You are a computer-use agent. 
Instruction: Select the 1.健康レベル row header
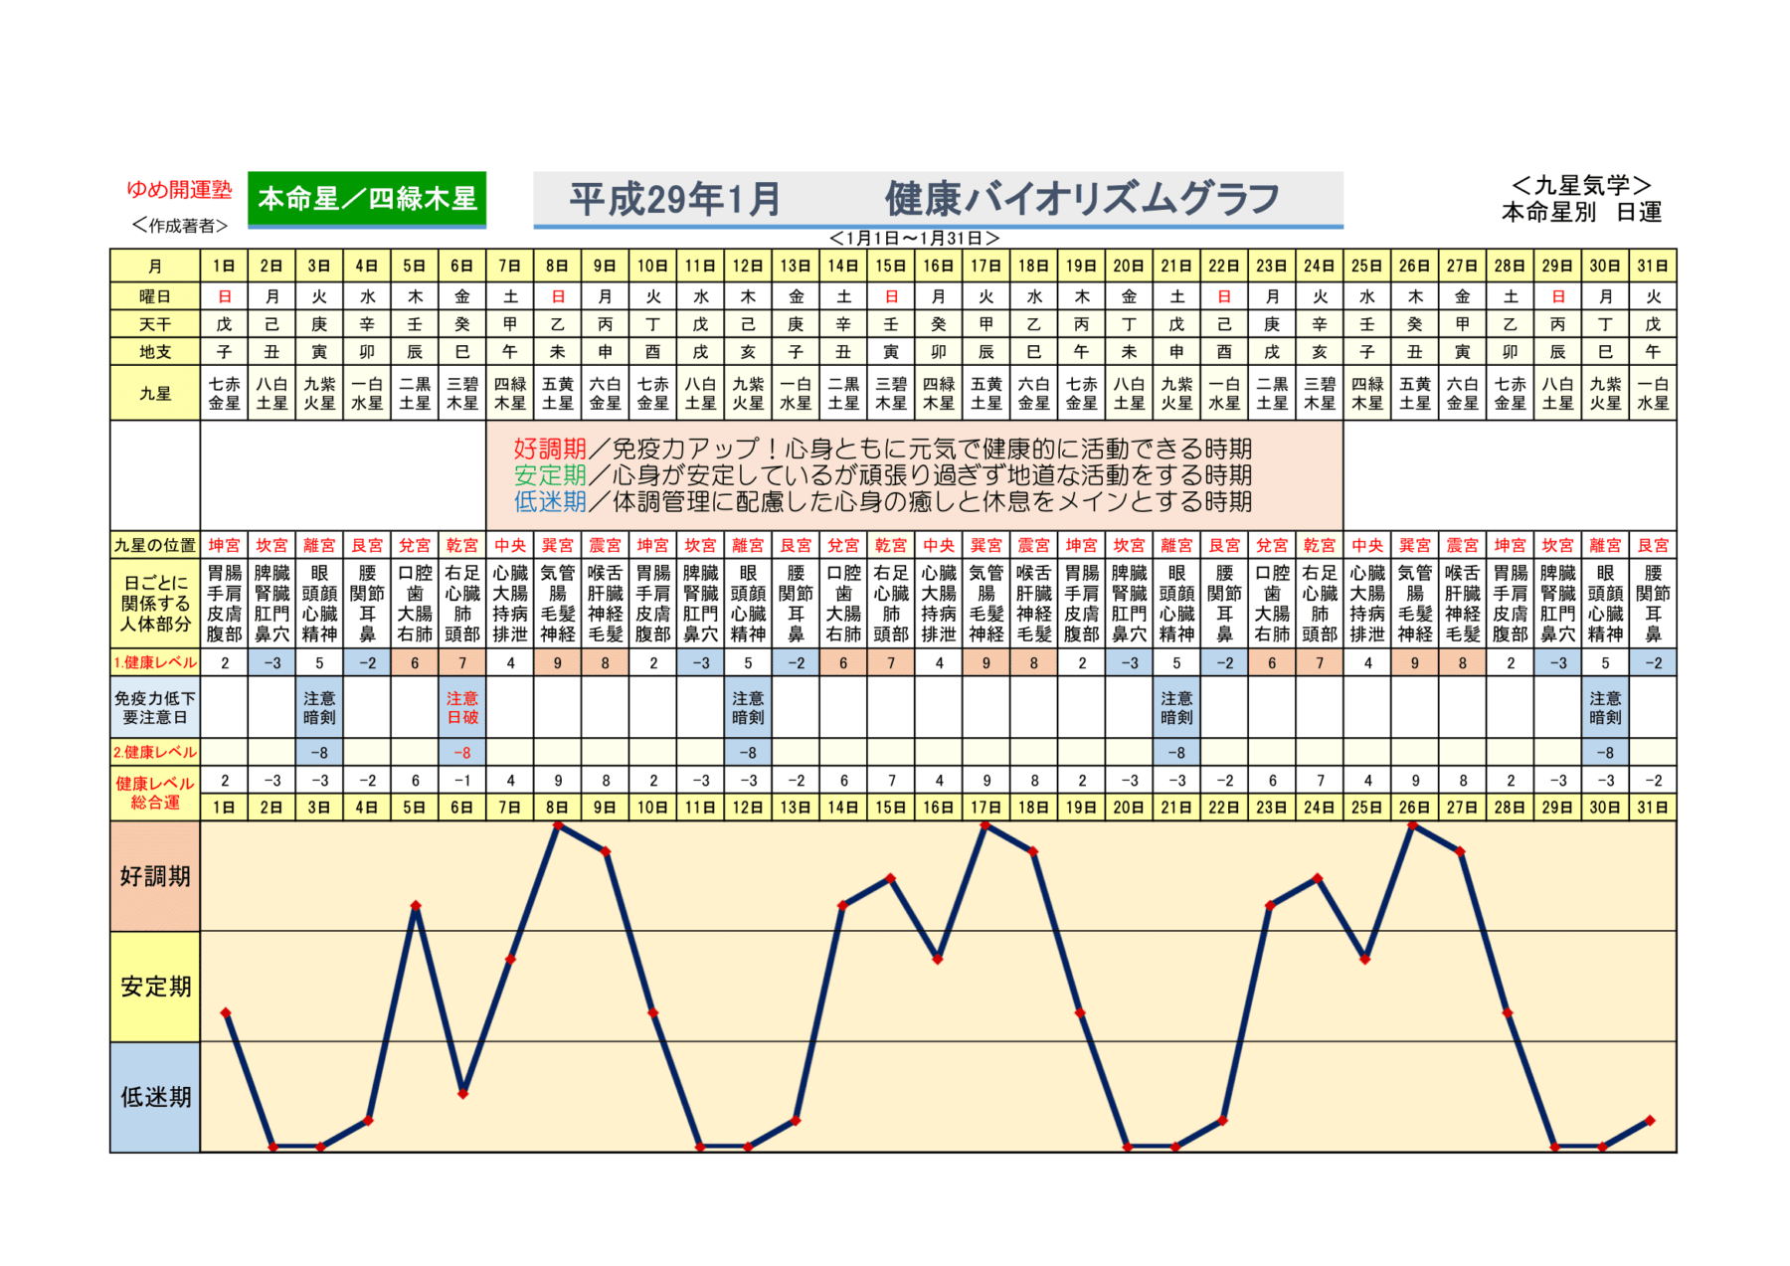point(155,662)
